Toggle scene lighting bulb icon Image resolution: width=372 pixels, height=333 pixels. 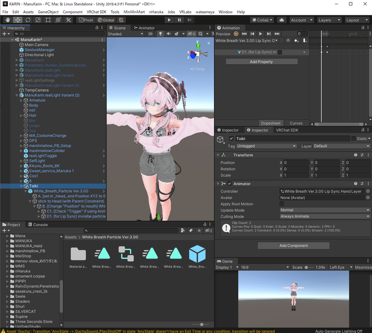[x=160, y=34]
